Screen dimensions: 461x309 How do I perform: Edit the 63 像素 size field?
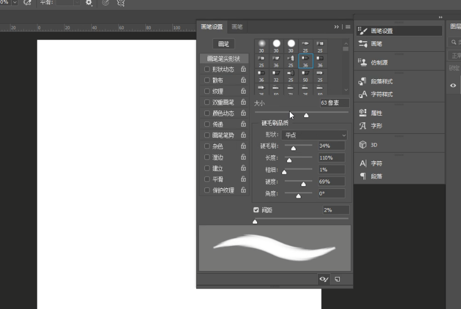click(334, 103)
